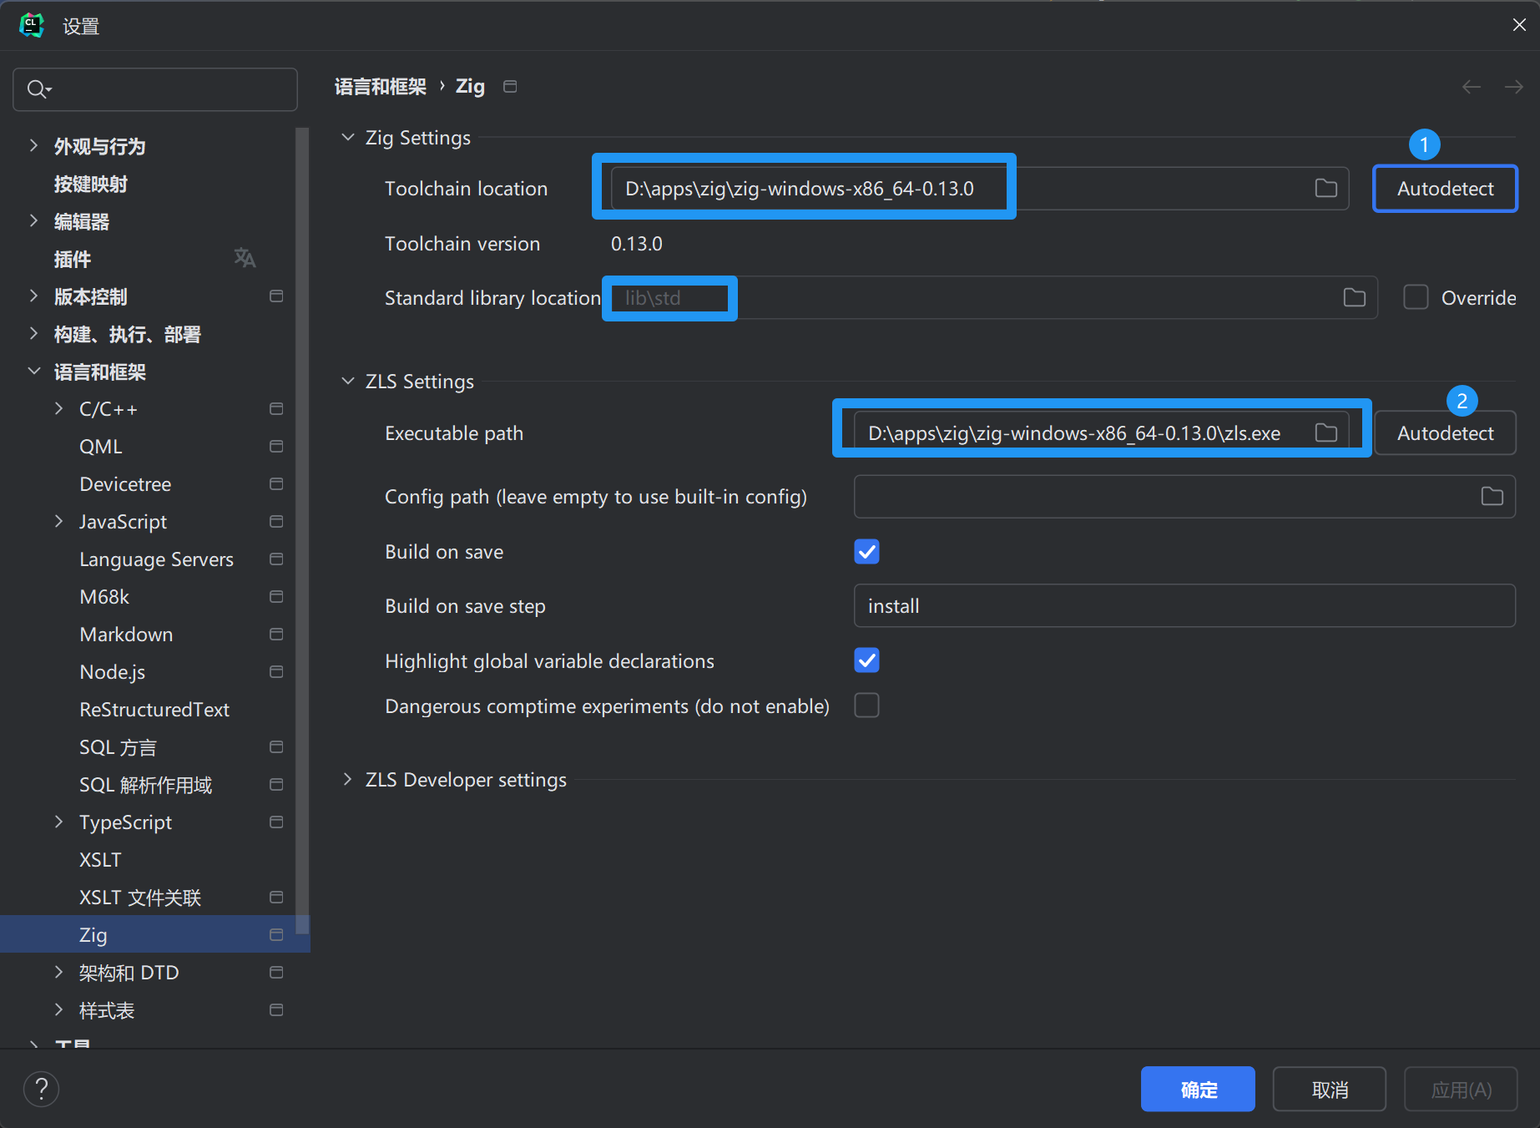Click Autodetect for Zig toolchain
Viewport: 1540px width, 1128px height.
point(1445,189)
